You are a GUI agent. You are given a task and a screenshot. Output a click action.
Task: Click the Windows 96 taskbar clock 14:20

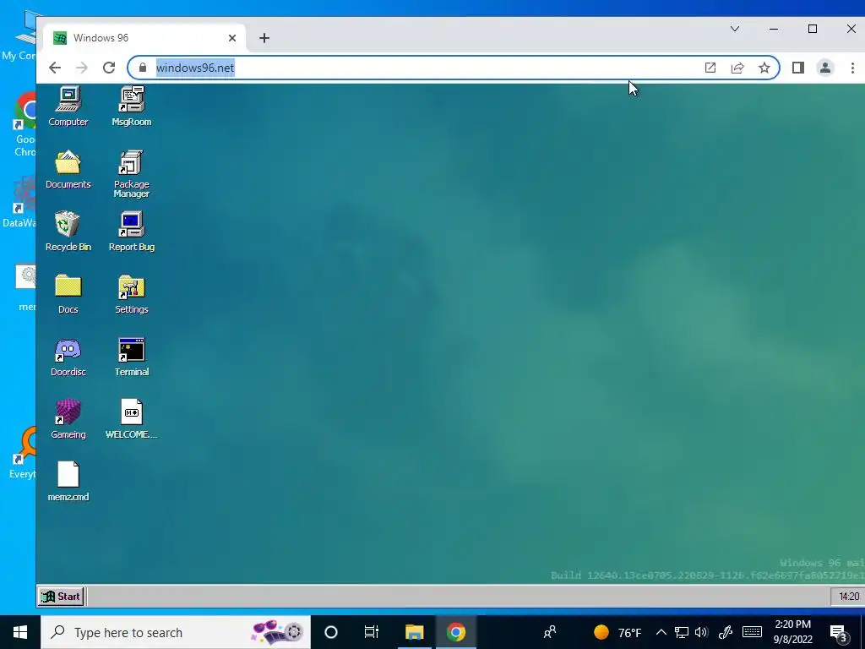[848, 596]
